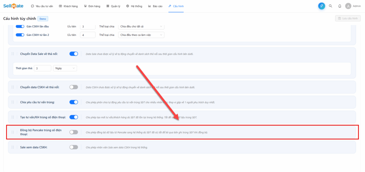Image resolution: width=365 pixels, height=172 pixels.
Task: Select the Cấu hình tab
Action: (176, 6)
